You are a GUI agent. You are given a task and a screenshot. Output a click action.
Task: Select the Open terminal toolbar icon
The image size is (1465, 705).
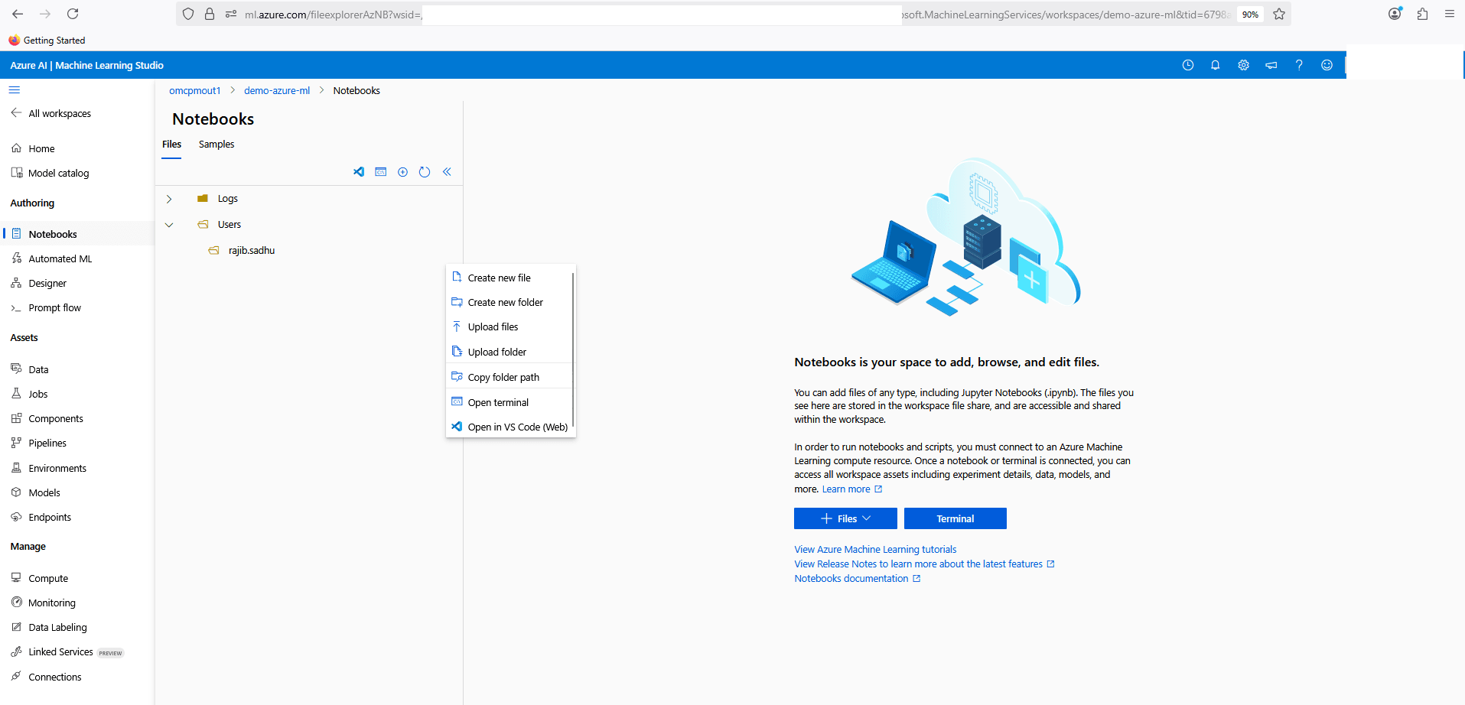point(380,172)
